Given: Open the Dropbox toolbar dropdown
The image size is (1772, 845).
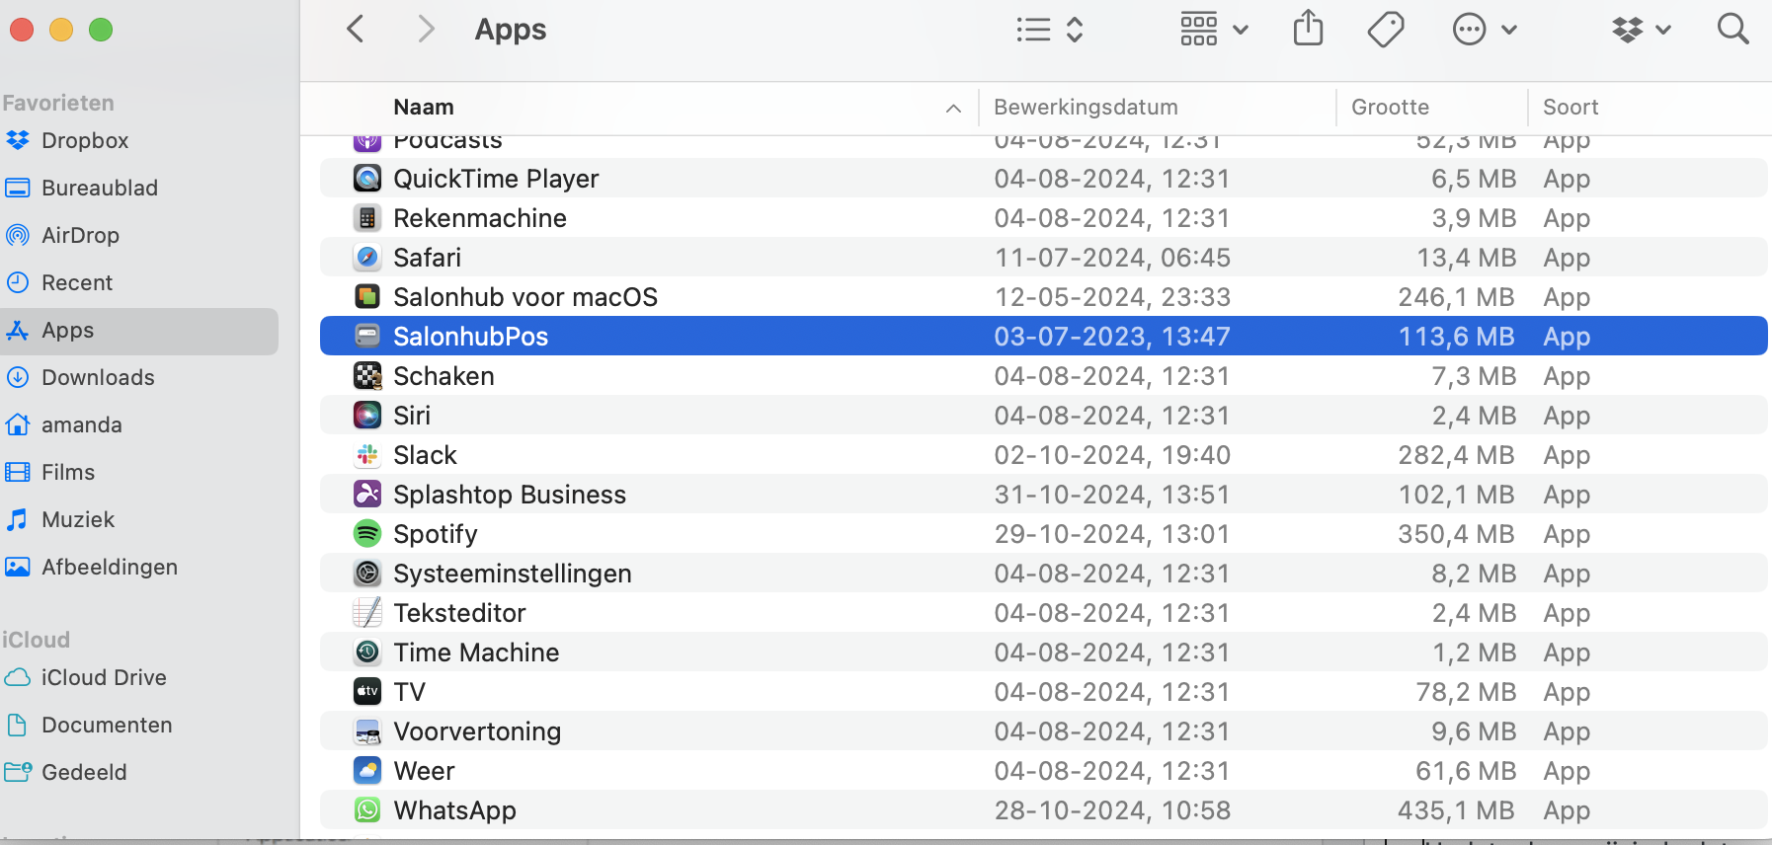Looking at the screenshot, I should [x=1641, y=30].
